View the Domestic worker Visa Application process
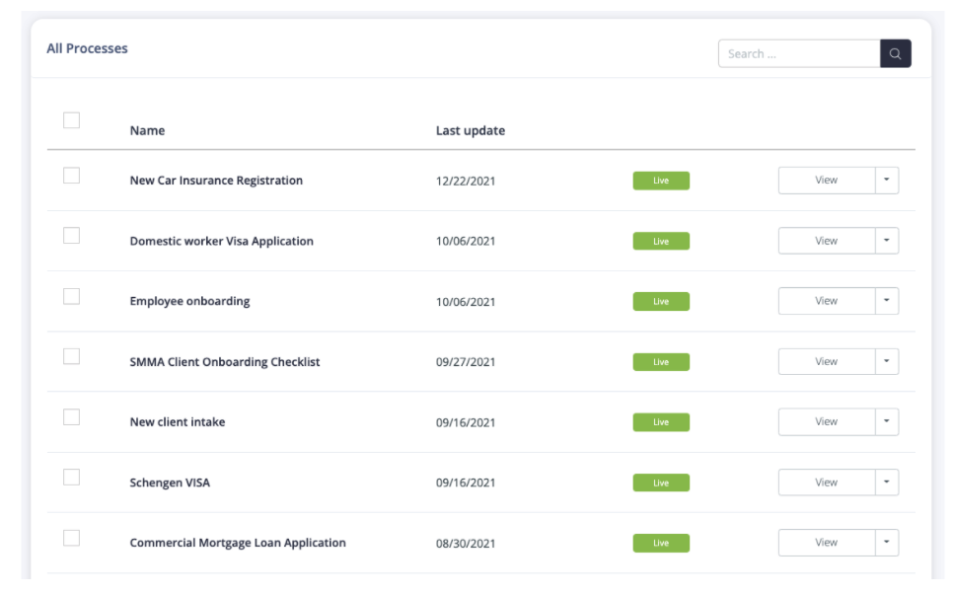The image size is (953, 595). [827, 241]
